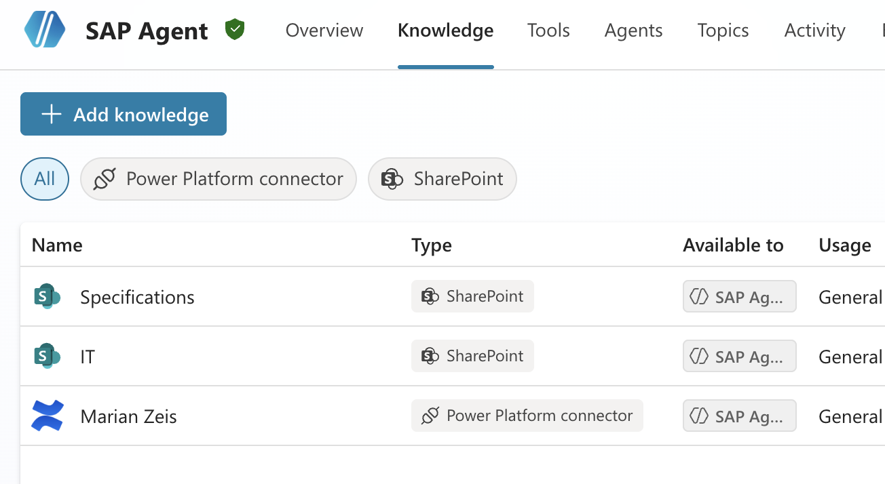Screen dimensions: 885x484
Task: Sort by the Usage column header
Action: coord(845,245)
